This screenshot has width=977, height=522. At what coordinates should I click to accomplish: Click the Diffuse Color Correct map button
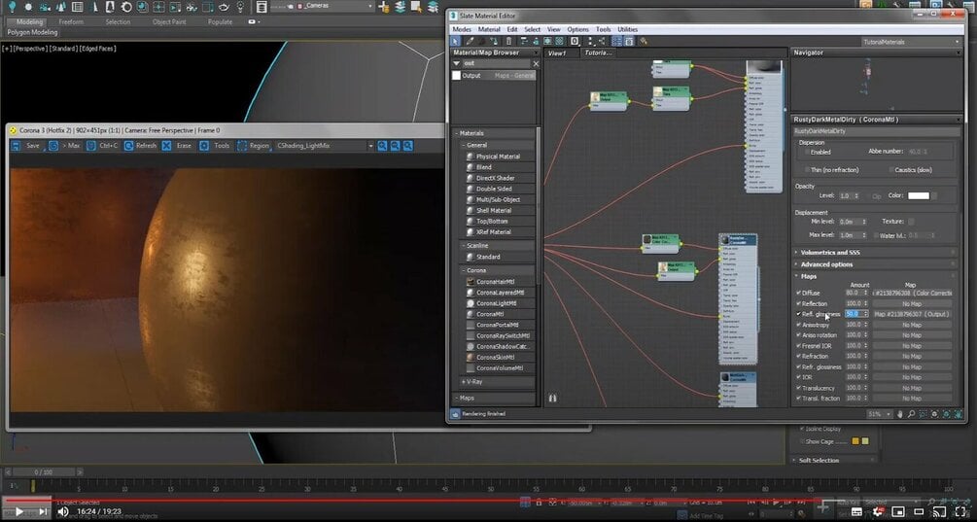click(912, 293)
